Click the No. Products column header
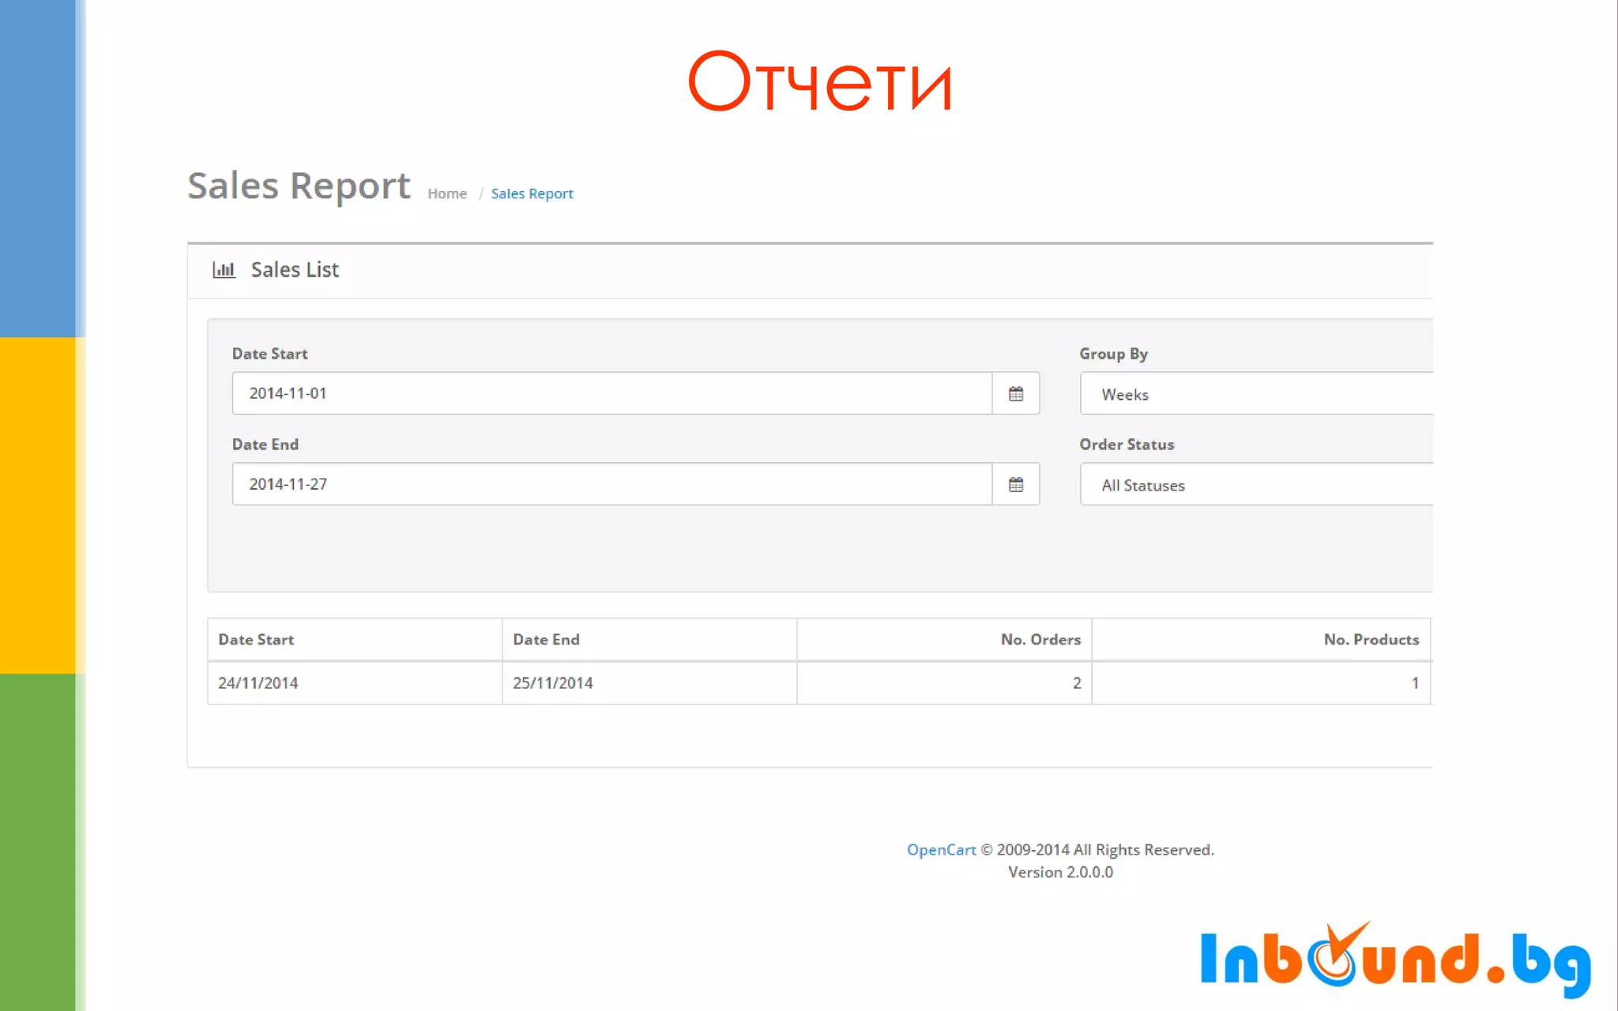 [x=1261, y=639]
